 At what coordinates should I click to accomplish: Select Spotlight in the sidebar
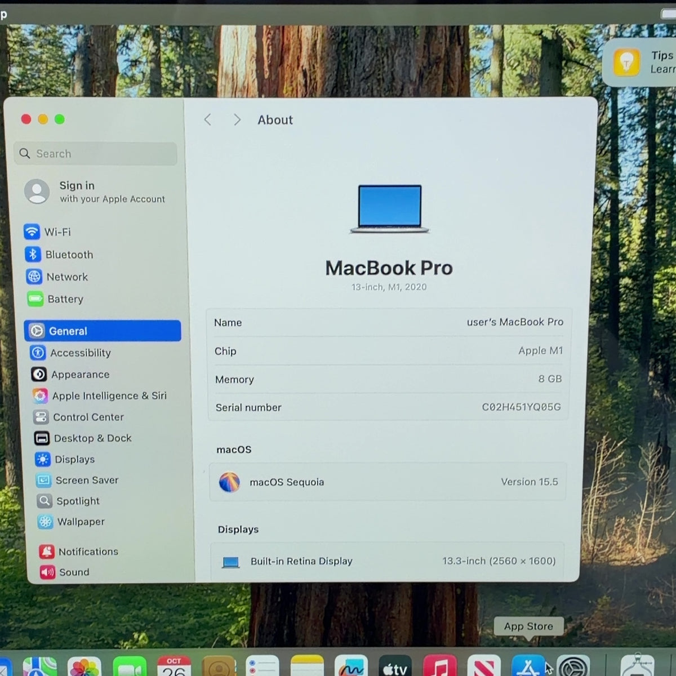tap(68, 501)
